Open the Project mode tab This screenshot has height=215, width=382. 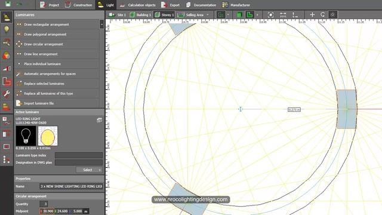(50, 5)
